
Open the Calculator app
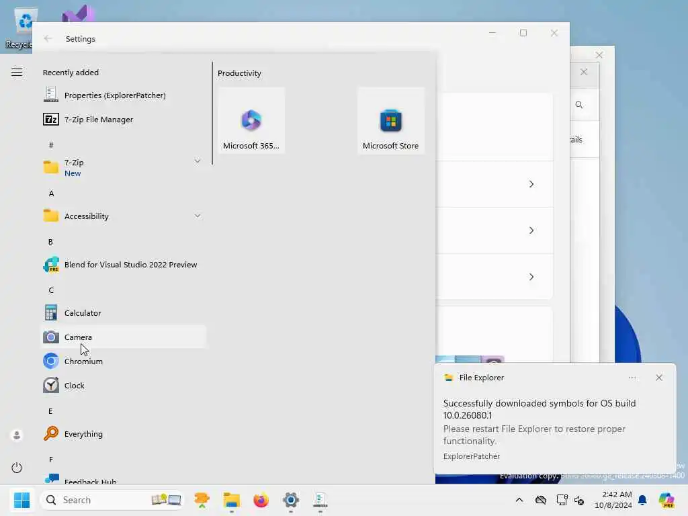tap(124, 313)
